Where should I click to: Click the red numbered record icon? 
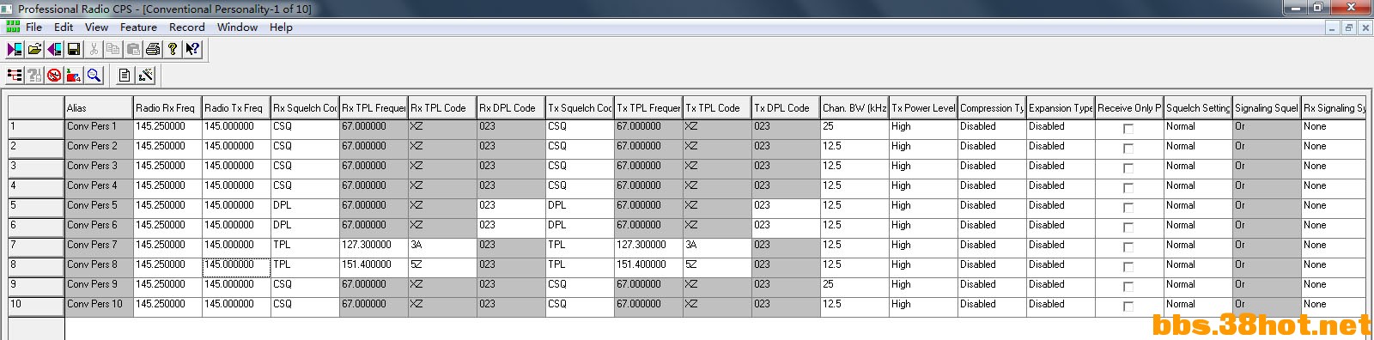(x=74, y=76)
